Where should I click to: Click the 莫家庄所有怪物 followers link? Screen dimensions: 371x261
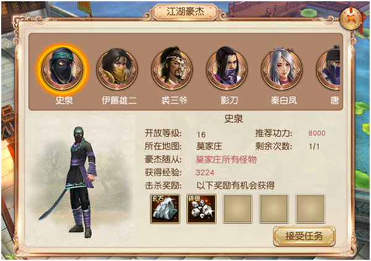[x=226, y=160]
